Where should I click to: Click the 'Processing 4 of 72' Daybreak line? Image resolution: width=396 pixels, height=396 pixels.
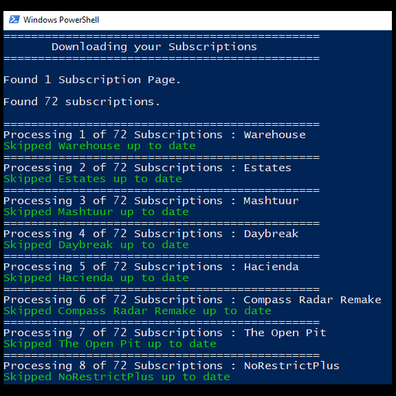coord(151,234)
